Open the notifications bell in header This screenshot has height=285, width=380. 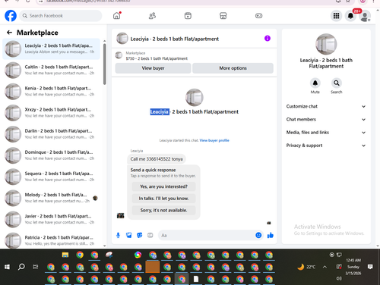(x=350, y=16)
